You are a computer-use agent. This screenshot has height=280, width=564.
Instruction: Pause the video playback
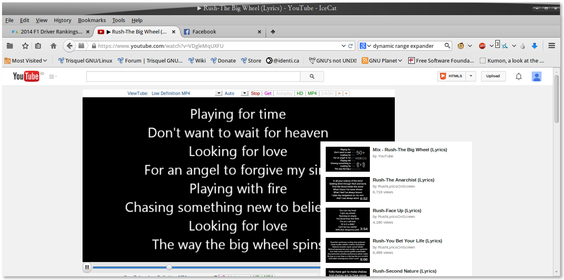tap(87, 267)
